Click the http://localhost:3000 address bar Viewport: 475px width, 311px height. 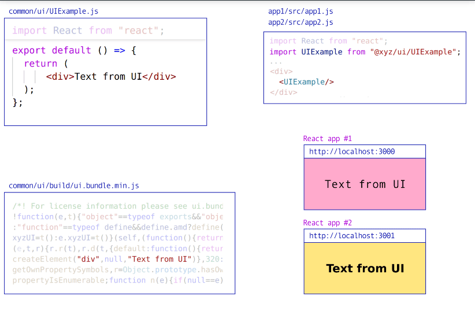365,151
